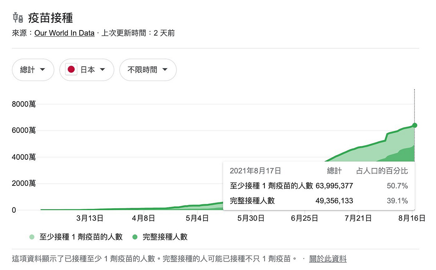Open the 日本 country dropdown
The image size is (436, 270).
pyautogui.click(x=87, y=70)
